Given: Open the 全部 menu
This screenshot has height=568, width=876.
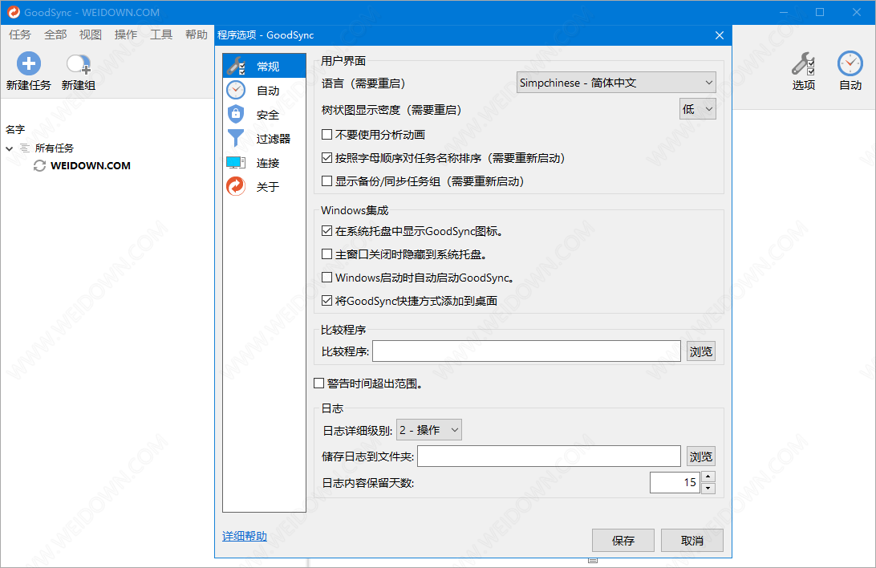Looking at the screenshot, I should coord(55,34).
